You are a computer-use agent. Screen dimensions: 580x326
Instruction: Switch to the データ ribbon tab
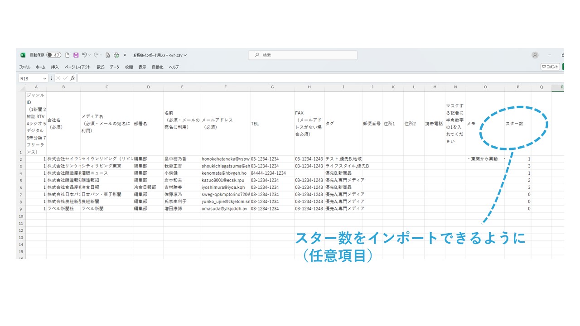(115, 67)
